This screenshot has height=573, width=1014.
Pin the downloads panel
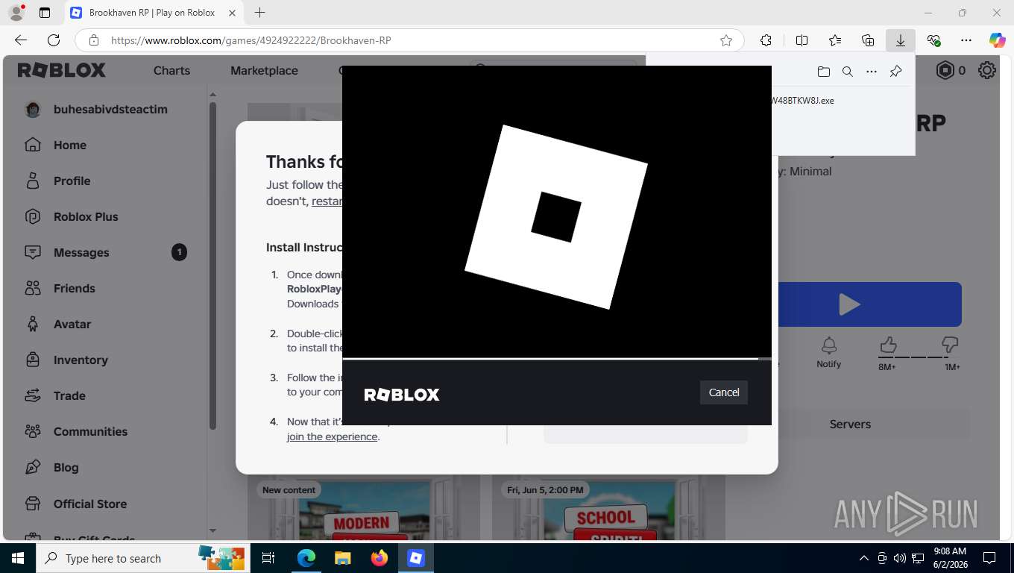895,72
